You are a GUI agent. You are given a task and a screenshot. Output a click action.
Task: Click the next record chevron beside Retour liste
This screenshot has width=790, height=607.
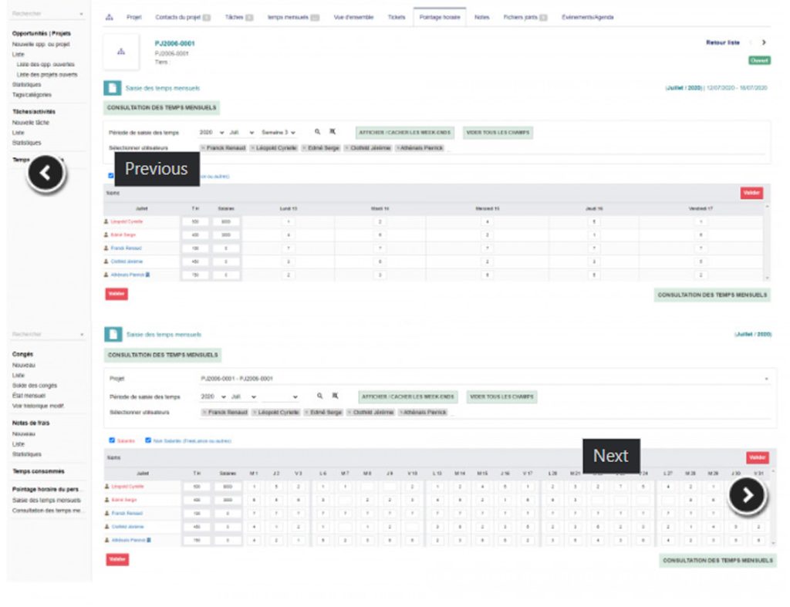click(764, 43)
